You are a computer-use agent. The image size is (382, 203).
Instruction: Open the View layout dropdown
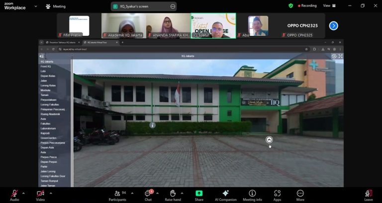click(x=329, y=6)
